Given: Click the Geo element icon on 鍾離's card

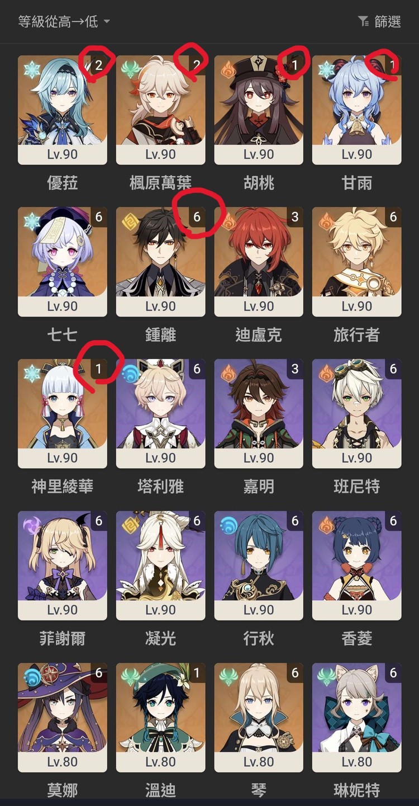Looking at the screenshot, I should (x=130, y=221).
